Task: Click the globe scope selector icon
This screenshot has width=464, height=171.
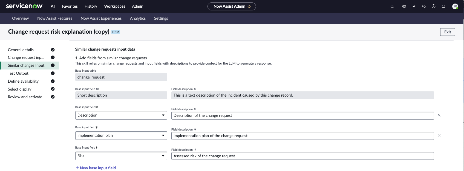Action: coord(404,6)
